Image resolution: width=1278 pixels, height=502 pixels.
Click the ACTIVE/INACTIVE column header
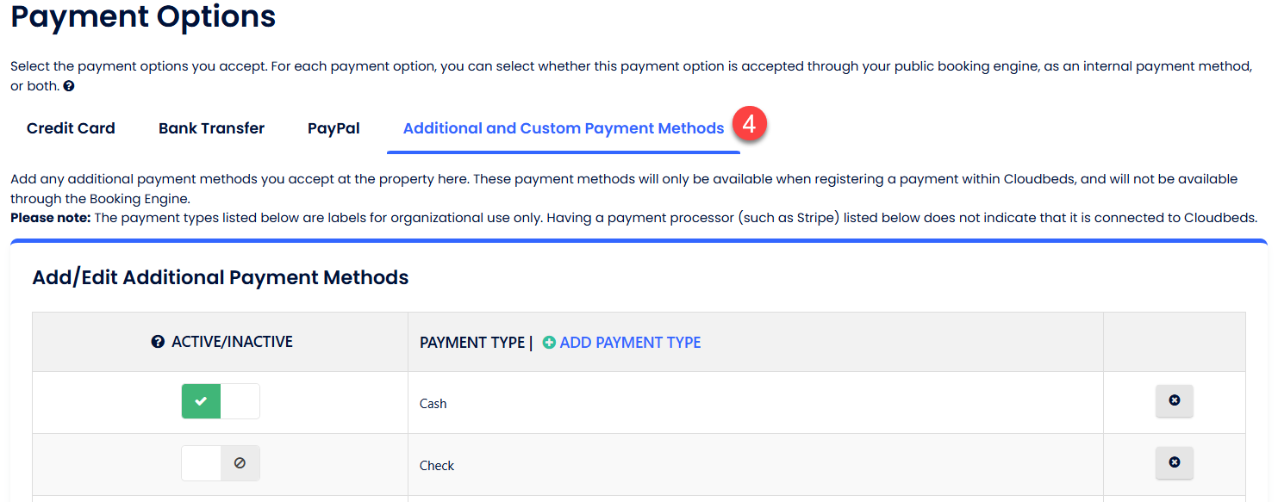(x=232, y=342)
